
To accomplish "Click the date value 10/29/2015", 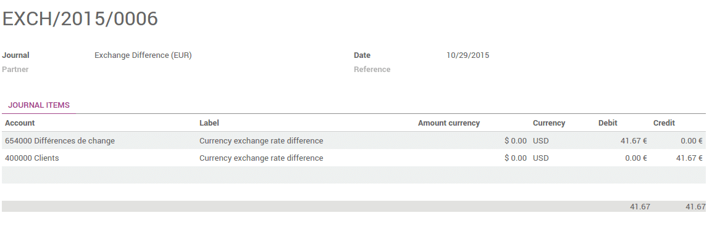I will coord(467,55).
